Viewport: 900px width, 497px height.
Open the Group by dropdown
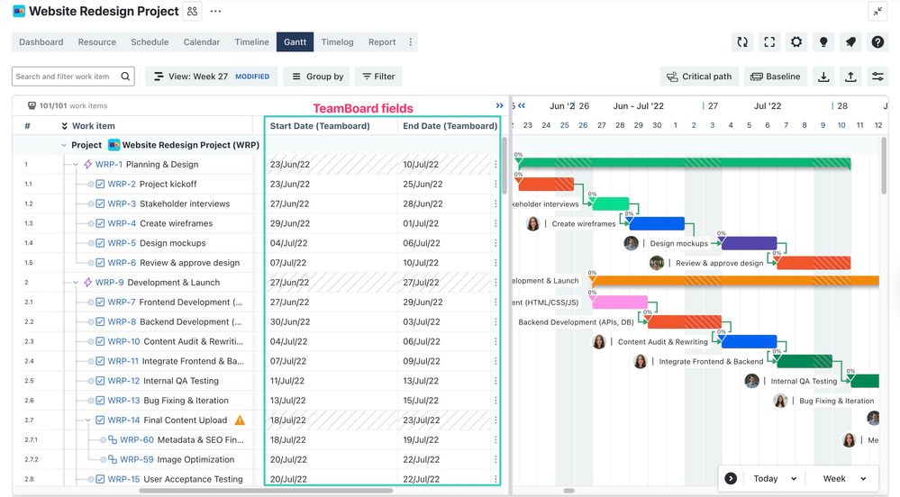tap(317, 77)
